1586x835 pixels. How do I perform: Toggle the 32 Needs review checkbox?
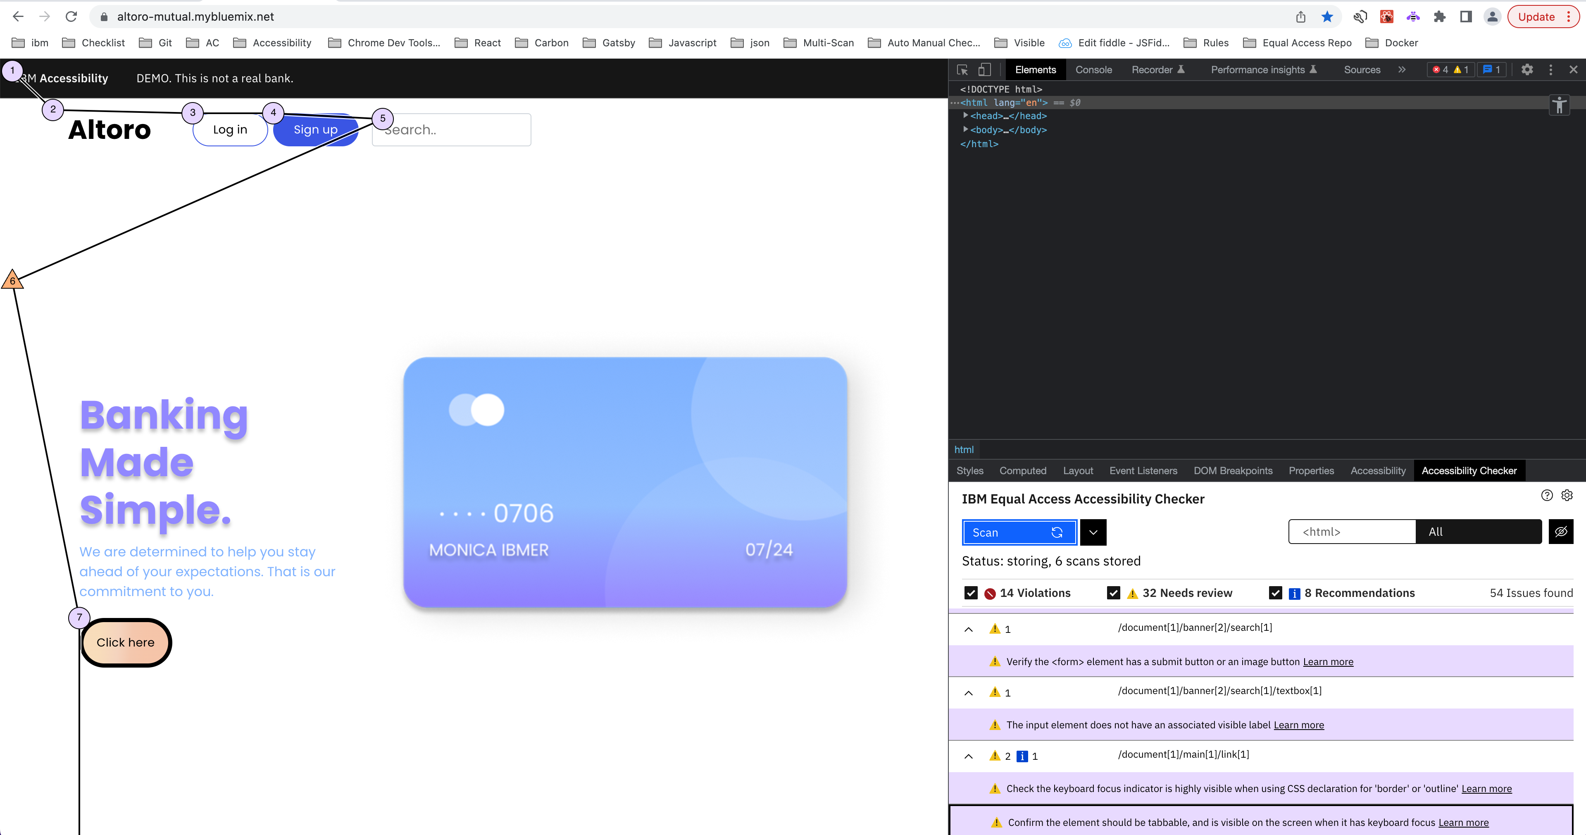[x=1113, y=593]
